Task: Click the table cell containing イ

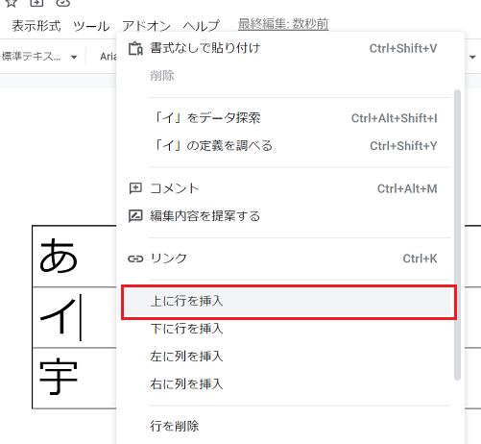Action: (x=74, y=317)
